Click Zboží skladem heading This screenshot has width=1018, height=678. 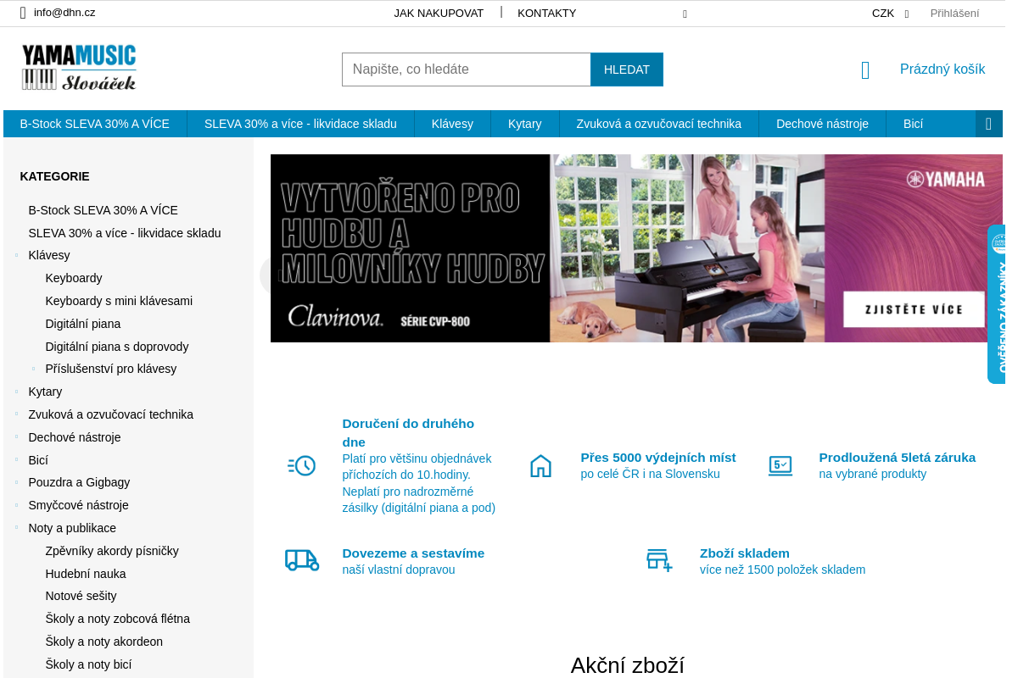745,553
